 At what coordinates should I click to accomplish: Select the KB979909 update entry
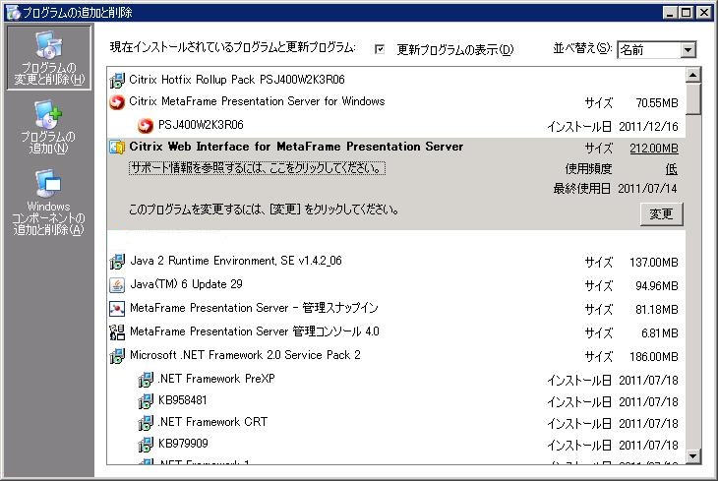click(183, 444)
